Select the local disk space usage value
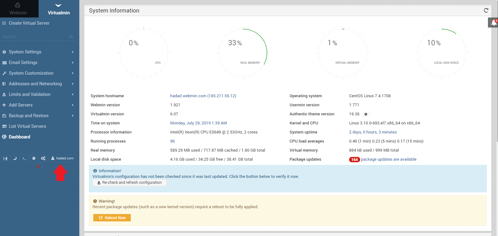 point(211,159)
